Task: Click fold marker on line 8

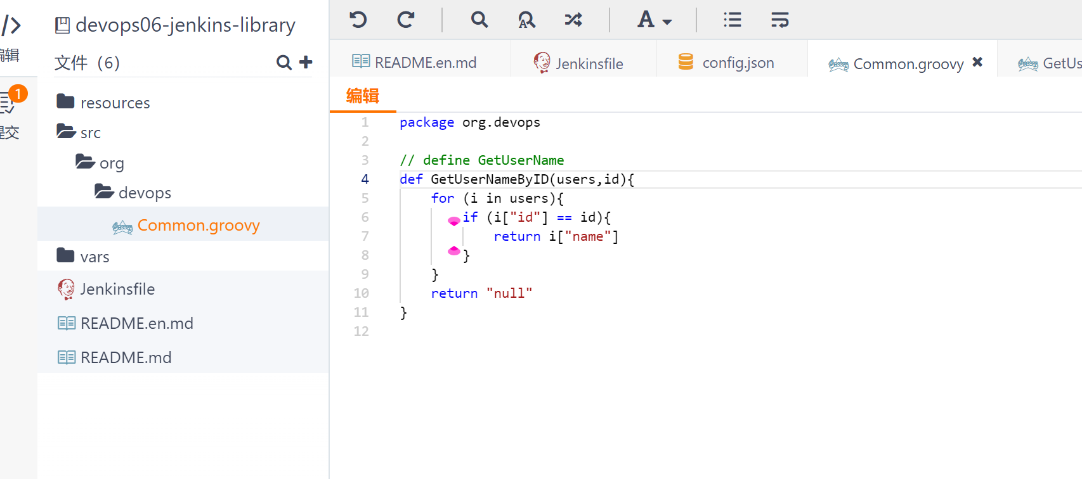Action: pyautogui.click(x=454, y=251)
